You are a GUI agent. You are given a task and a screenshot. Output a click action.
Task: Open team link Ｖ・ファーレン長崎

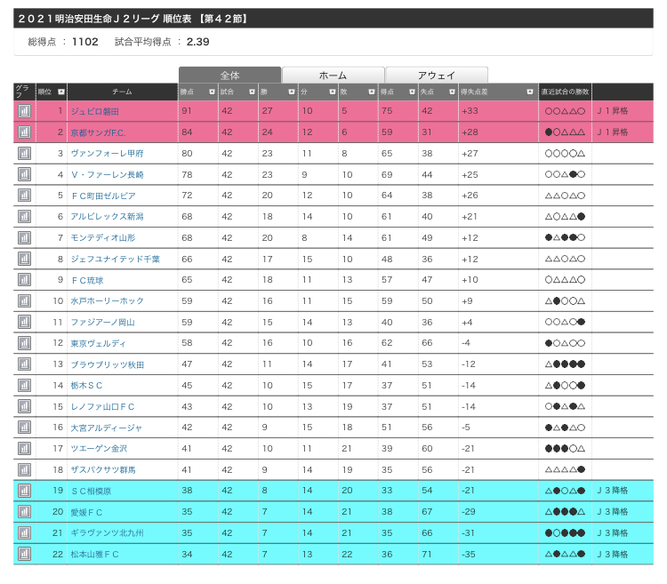point(107,175)
